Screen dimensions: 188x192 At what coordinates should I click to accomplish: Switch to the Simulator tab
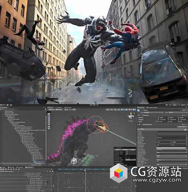point(68,107)
